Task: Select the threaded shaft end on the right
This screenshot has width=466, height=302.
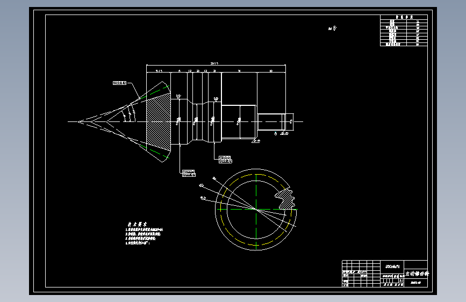Action: 271,122
